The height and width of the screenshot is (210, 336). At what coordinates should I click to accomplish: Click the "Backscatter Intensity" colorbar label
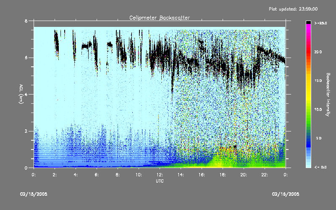(328, 94)
